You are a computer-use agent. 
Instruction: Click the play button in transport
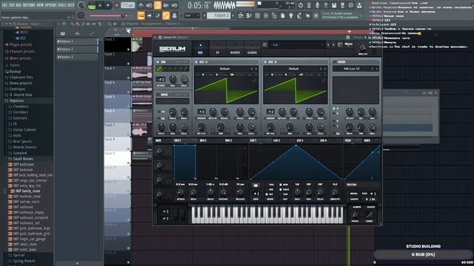pos(100,5)
